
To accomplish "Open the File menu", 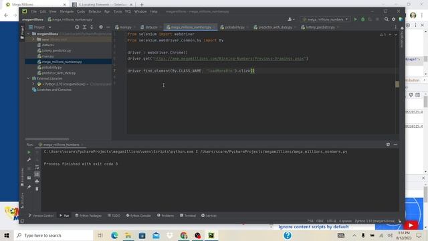I will click(x=34, y=11).
